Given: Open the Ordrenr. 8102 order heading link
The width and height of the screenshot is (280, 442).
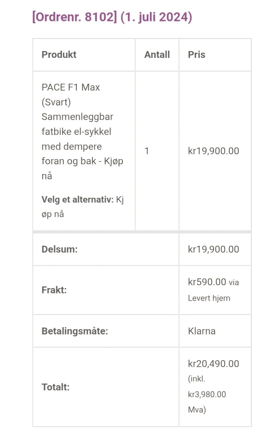Looking at the screenshot, I should click(x=74, y=17).
